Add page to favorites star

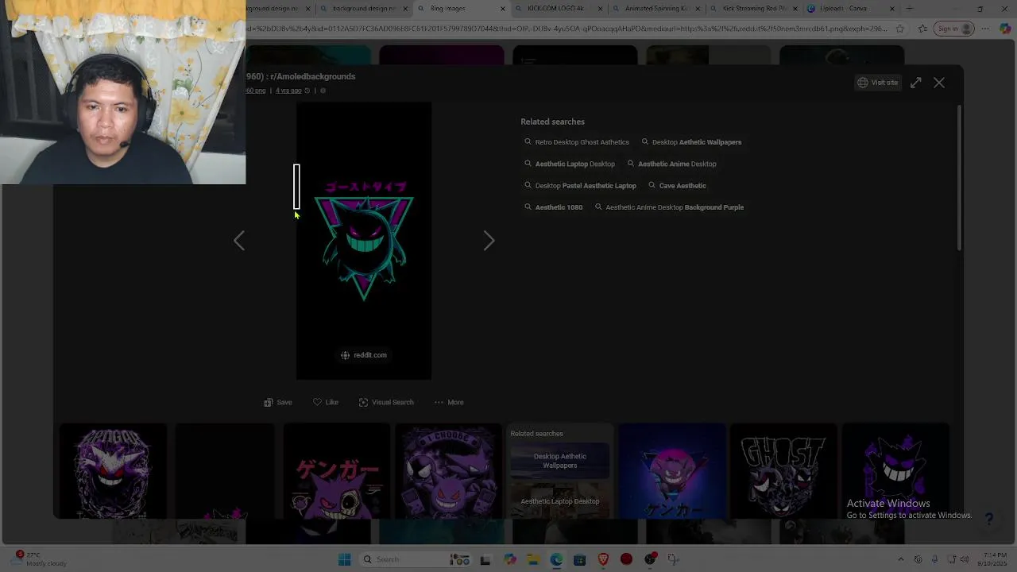tap(899, 29)
